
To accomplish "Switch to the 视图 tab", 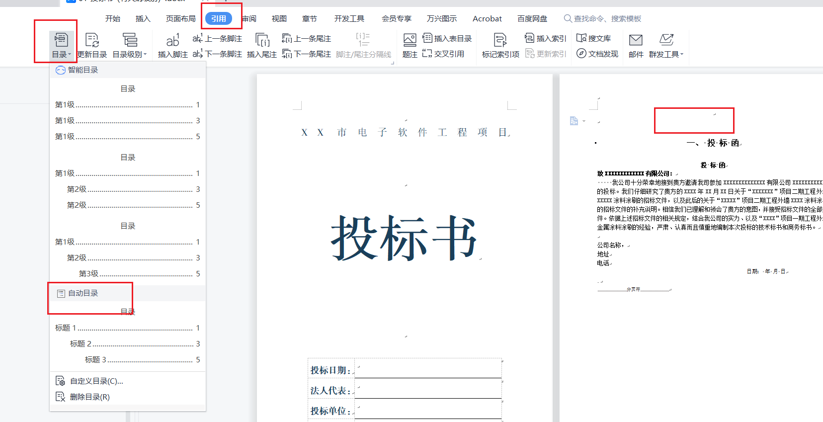I will [x=279, y=18].
